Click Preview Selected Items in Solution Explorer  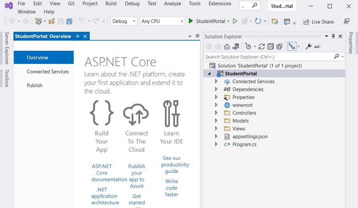(x=317, y=47)
